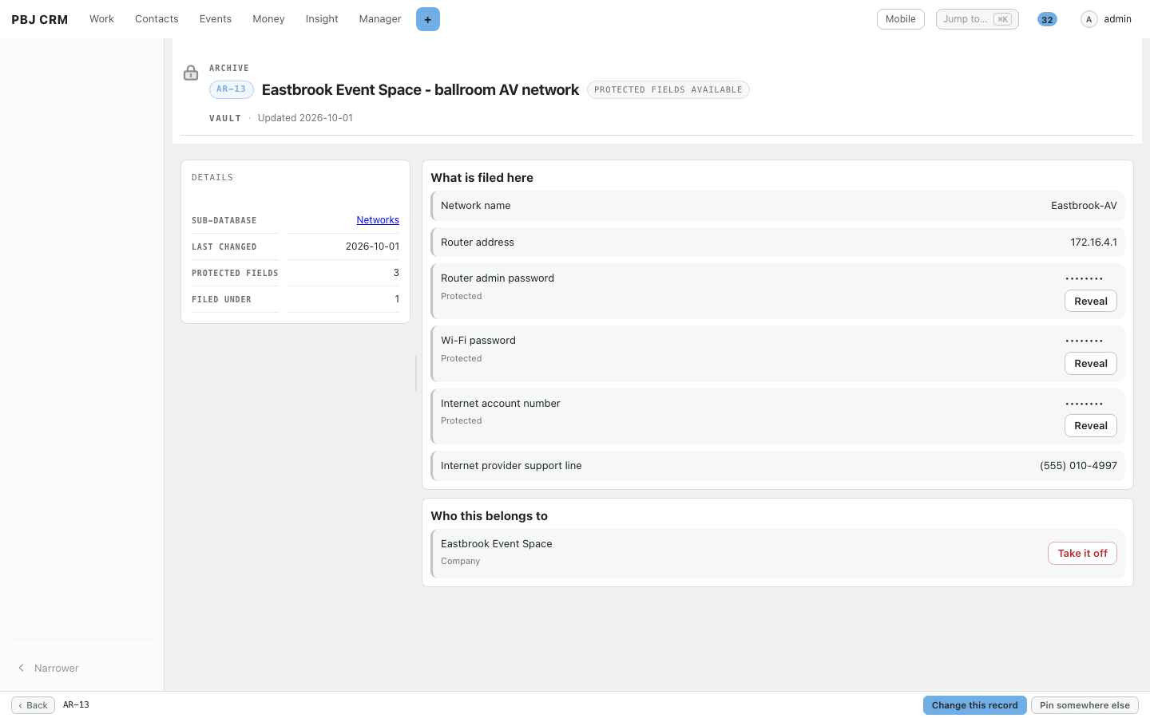Click the blue plus quick-add button
The image size is (1150, 718).
point(428,19)
